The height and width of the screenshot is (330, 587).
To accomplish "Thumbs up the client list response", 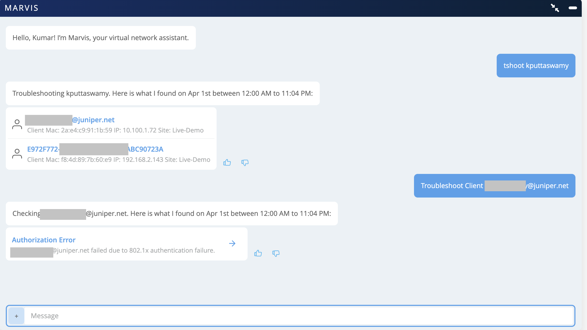I will (x=227, y=163).
